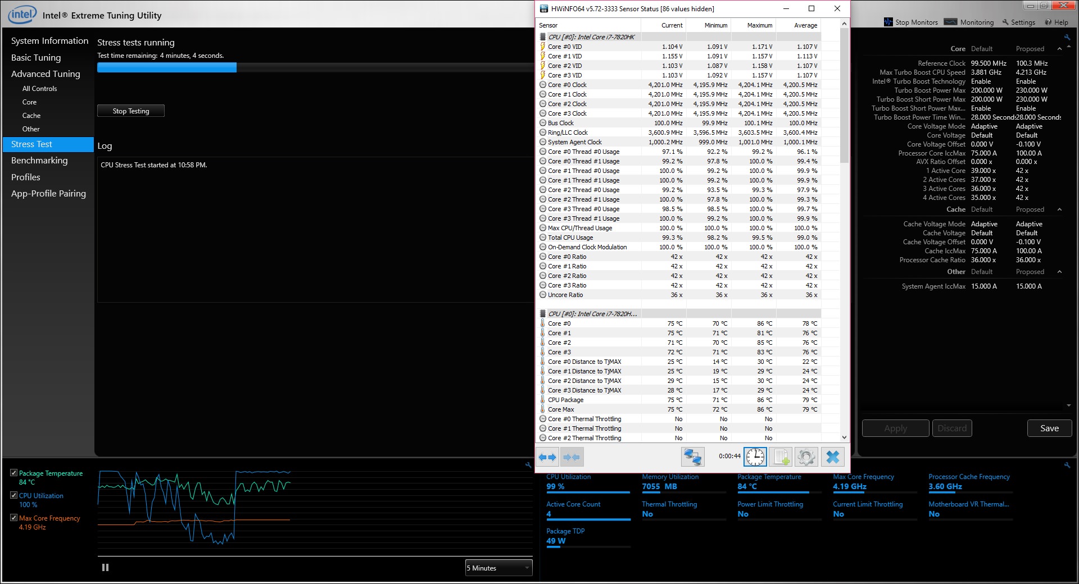1079x584 pixels.
Task: Open HWiNFO sensor settings gear icon
Action: (806, 457)
